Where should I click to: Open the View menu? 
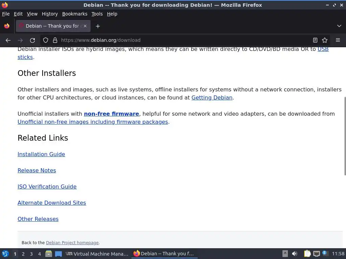(32, 14)
